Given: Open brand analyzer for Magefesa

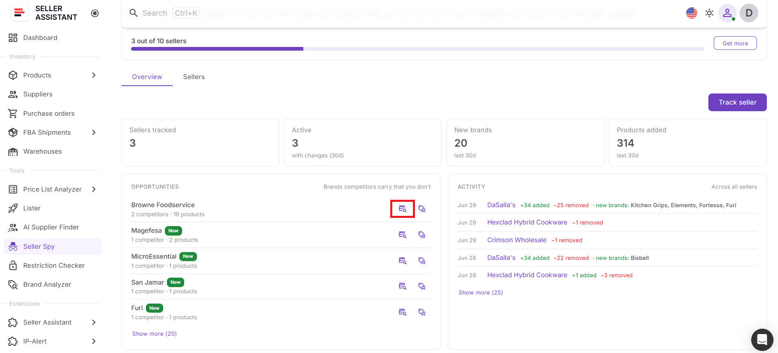Looking at the screenshot, I should pos(422,235).
